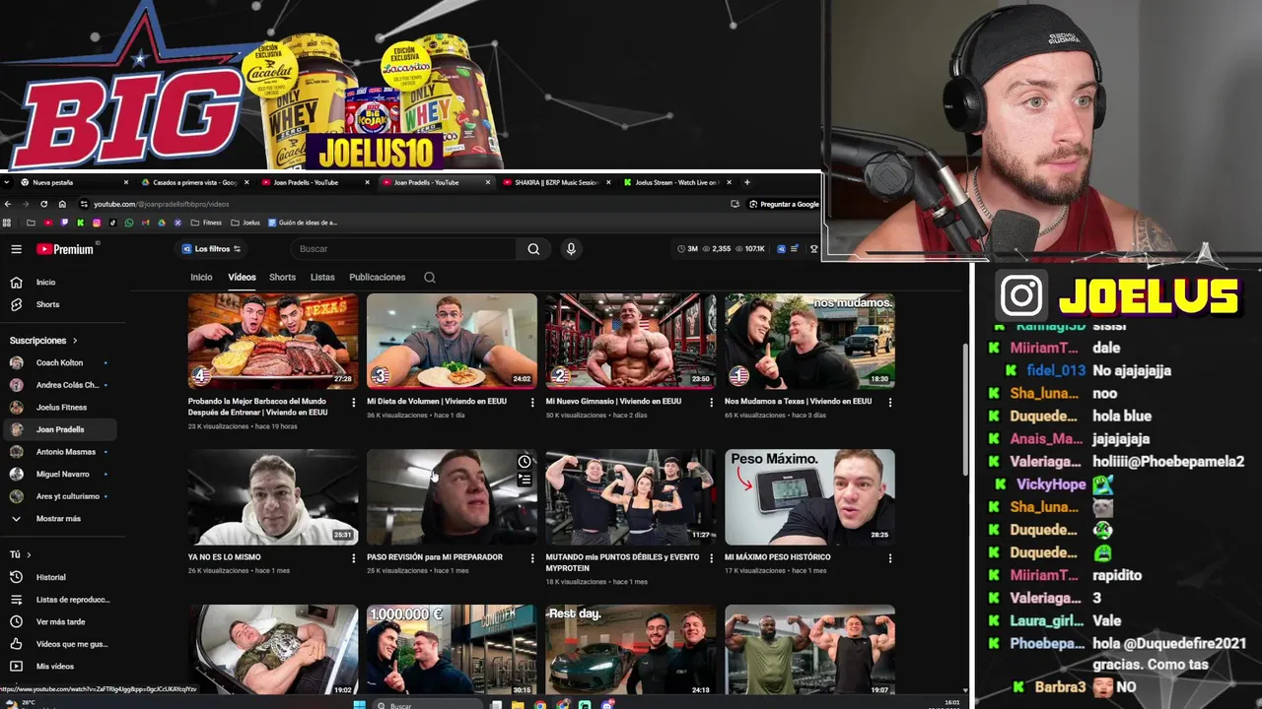Open the TikTok bookmark icon
This screenshot has height=709, width=1262.
[x=112, y=223]
